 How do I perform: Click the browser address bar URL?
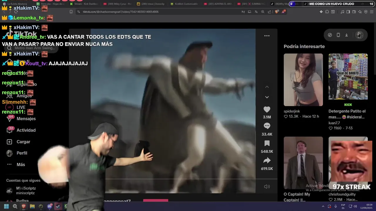click(x=121, y=12)
